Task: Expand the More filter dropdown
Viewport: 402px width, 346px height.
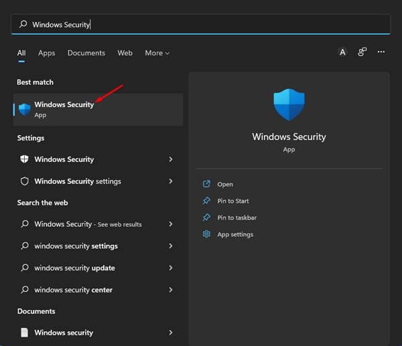Action: tap(157, 53)
